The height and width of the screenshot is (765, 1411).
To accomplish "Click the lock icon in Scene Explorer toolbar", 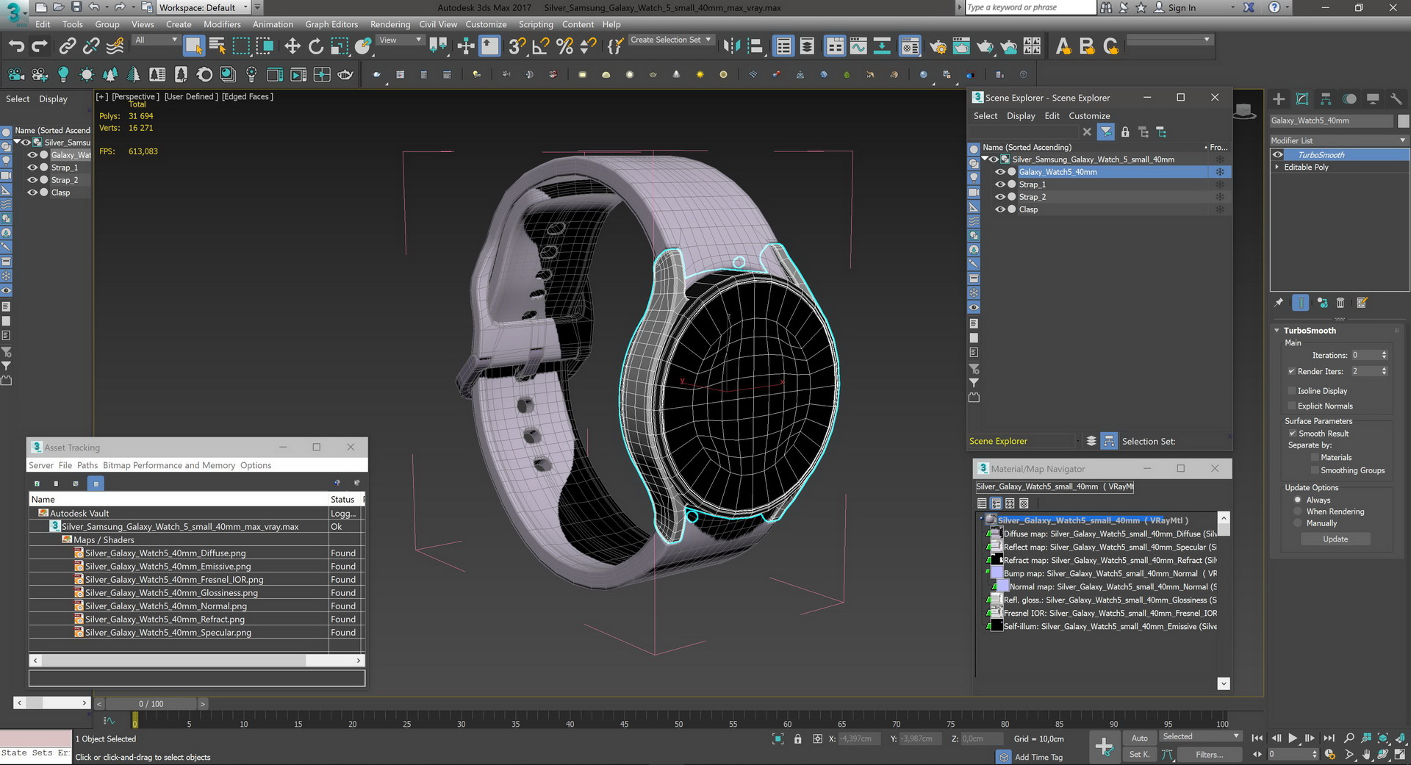I will pos(1125,132).
